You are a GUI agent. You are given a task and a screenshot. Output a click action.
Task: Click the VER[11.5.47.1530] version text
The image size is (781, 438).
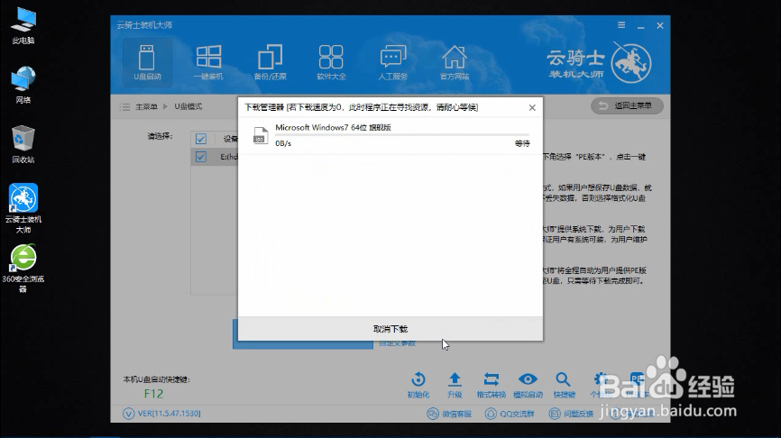(170, 414)
